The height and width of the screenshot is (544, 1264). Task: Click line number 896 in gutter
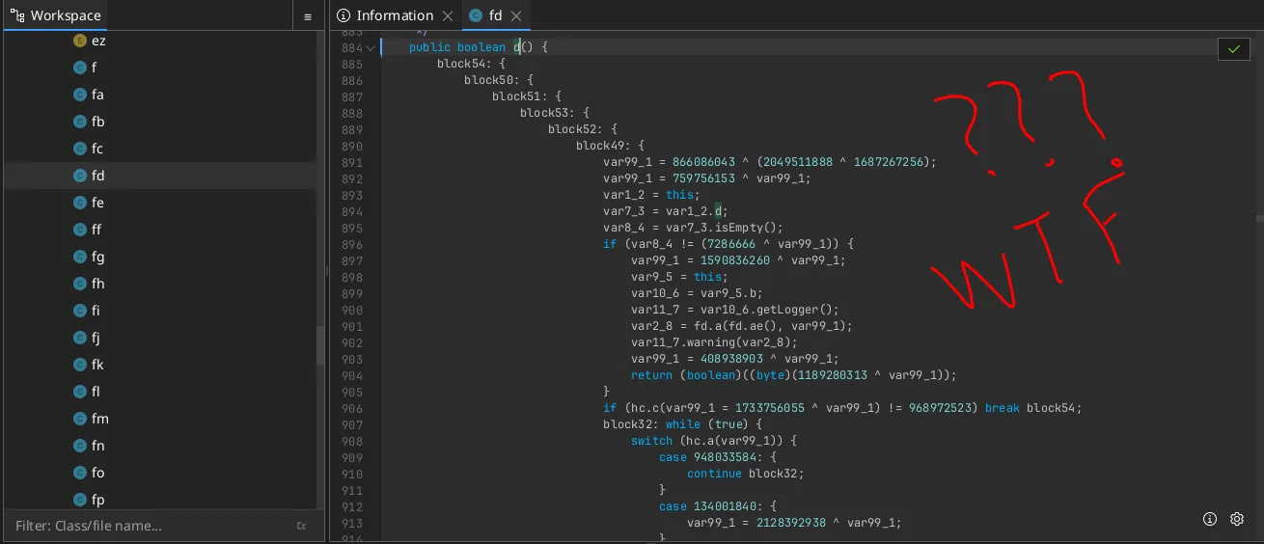352,244
